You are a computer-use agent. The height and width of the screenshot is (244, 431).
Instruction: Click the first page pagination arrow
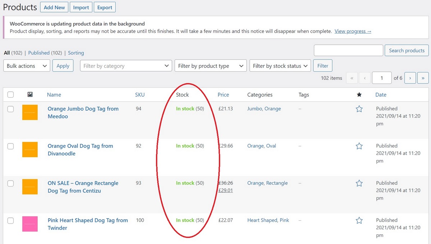[352, 78]
